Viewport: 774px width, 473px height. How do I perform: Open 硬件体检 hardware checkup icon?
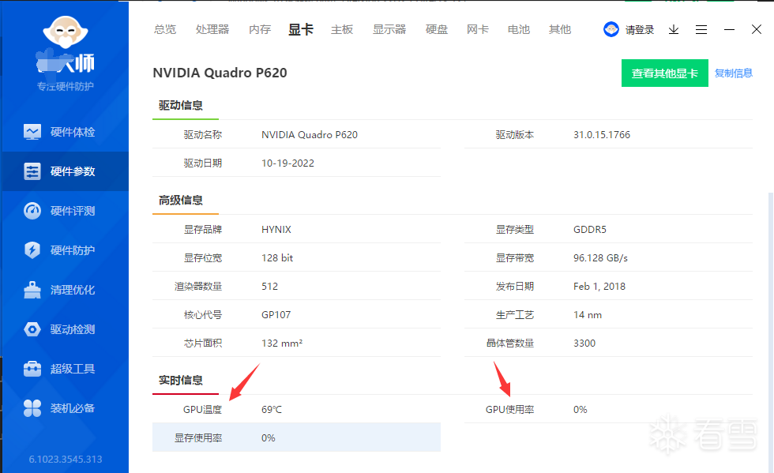click(32, 132)
